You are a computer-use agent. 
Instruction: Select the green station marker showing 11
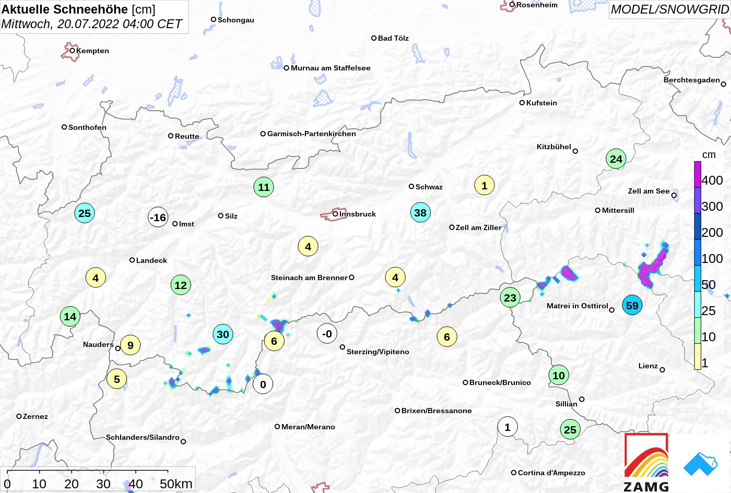264,187
